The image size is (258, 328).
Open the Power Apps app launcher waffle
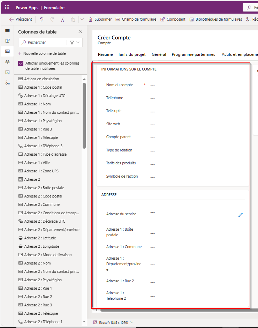pos(7,7)
